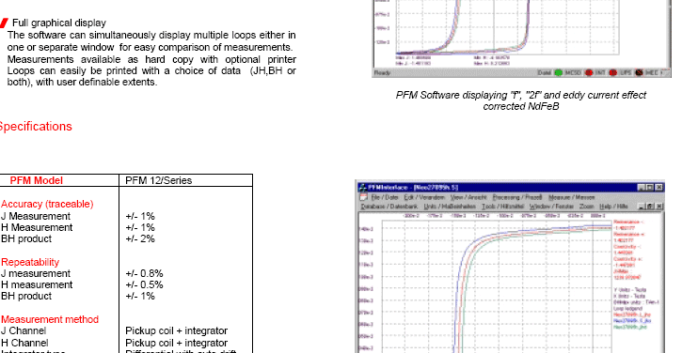Open the View / Ansicht menu
Screen dimensions: 682x353
point(468,197)
